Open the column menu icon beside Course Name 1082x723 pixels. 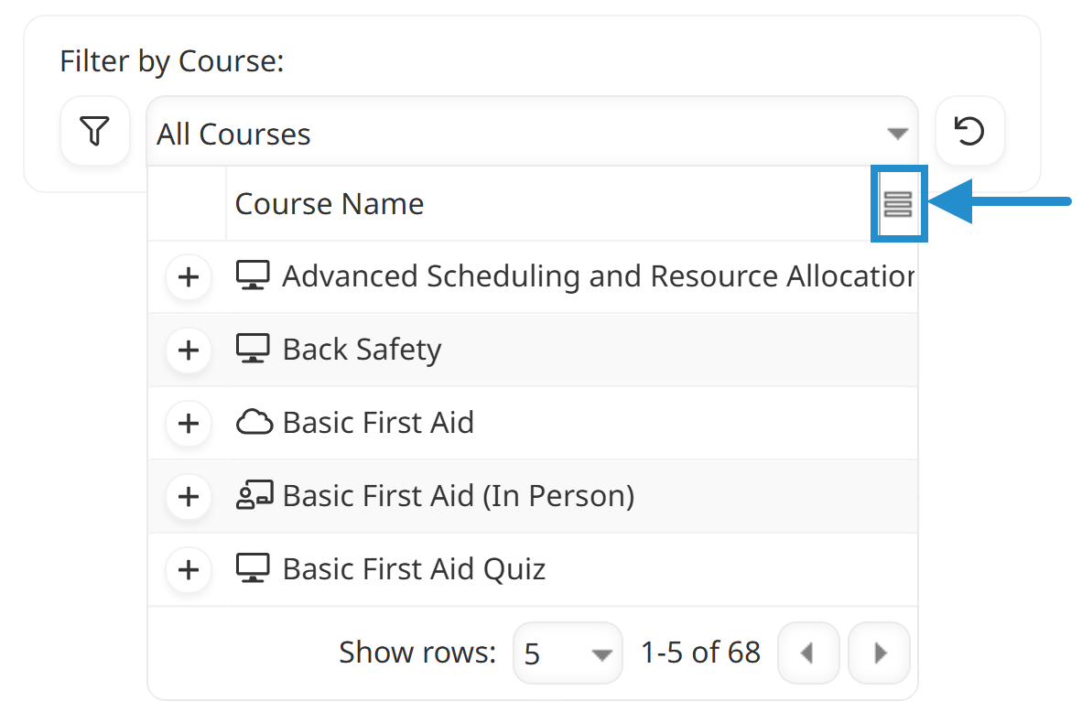(898, 204)
